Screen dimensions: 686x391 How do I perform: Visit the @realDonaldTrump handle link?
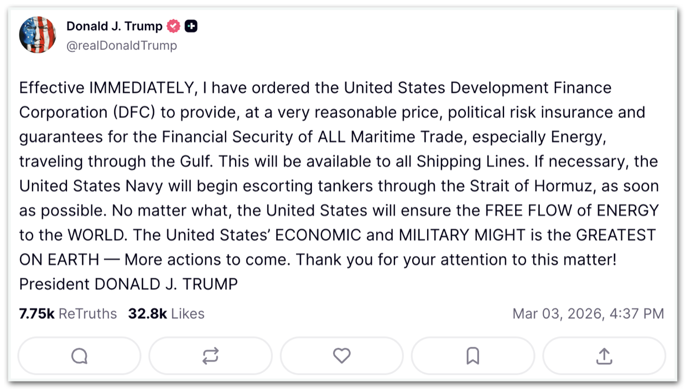122,46
